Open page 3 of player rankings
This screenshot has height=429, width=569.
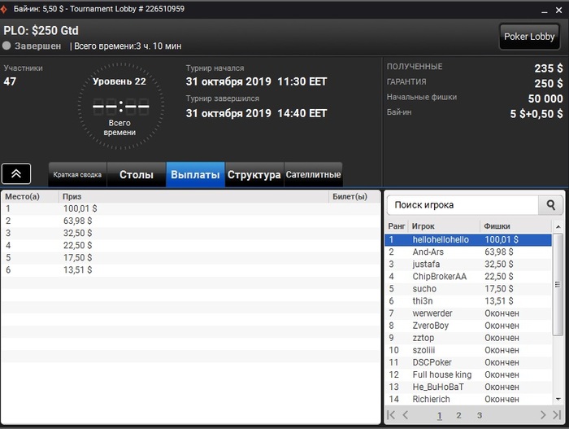[480, 415]
